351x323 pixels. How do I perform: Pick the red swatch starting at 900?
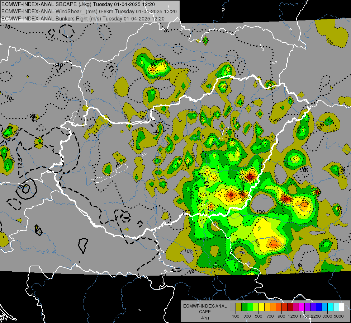tap(285, 307)
